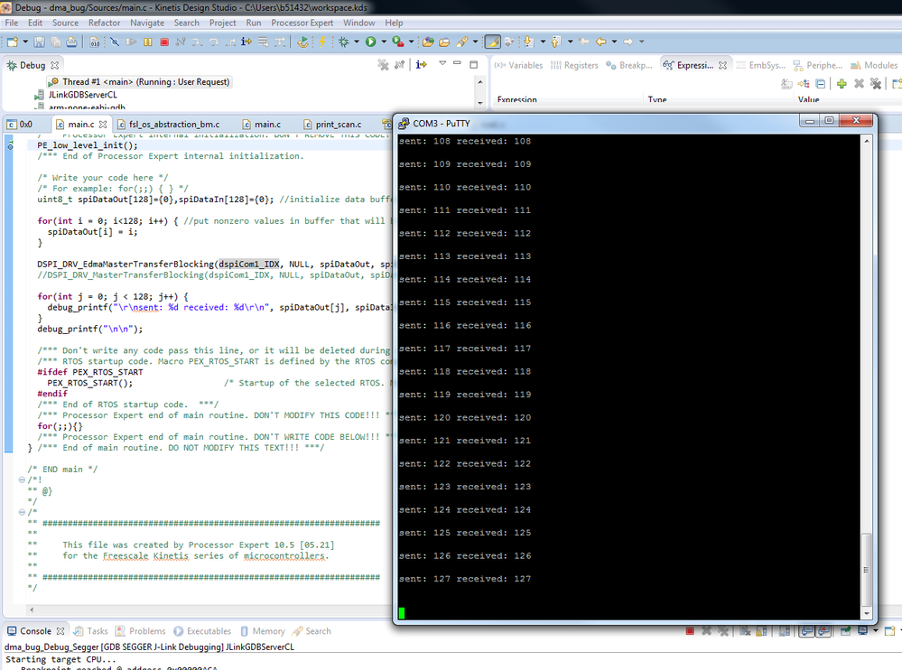Select JLinkGDBServerCL in Debug tree

click(x=82, y=95)
